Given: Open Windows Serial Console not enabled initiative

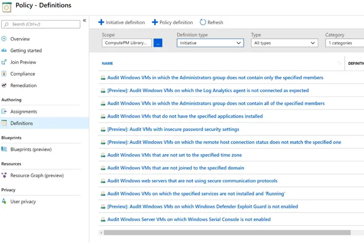Looking at the screenshot, I should tap(189, 219).
